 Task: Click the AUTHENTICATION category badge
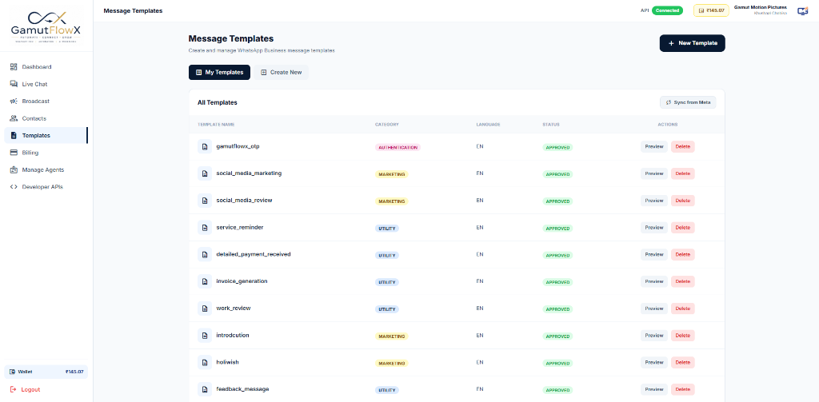[398, 147]
